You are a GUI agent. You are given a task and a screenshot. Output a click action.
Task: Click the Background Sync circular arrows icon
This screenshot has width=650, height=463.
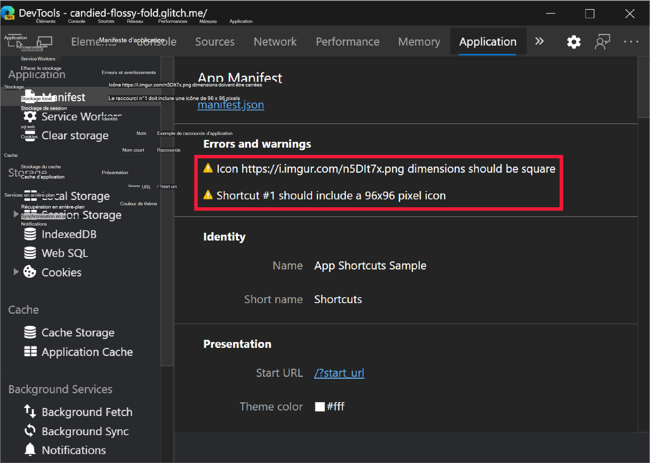[x=30, y=430]
